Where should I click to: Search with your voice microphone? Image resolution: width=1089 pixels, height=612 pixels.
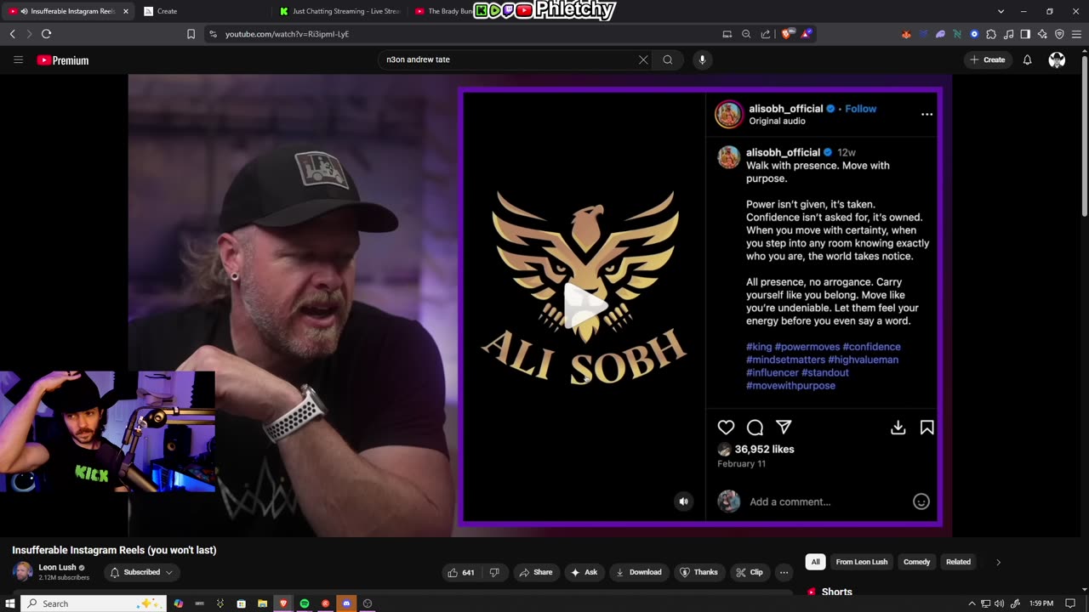coord(702,59)
